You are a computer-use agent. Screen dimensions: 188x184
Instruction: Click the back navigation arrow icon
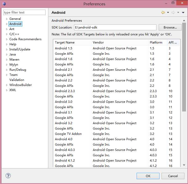coord(163,12)
